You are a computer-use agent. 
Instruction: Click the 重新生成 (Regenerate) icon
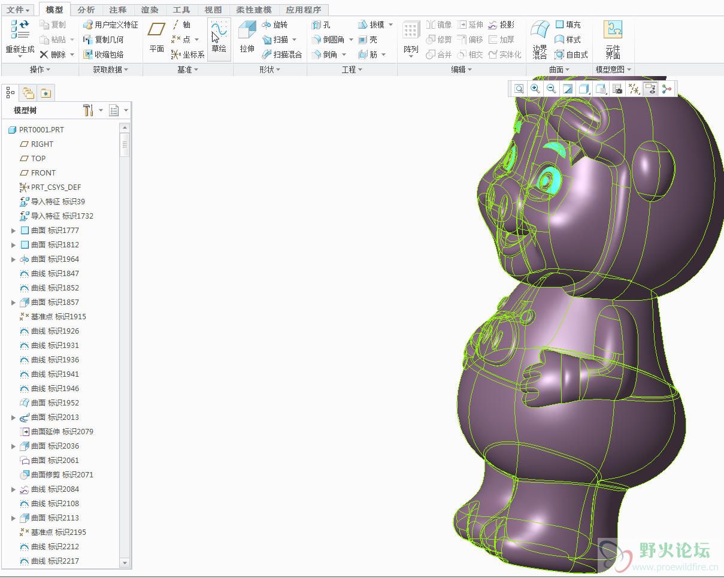pos(20,30)
